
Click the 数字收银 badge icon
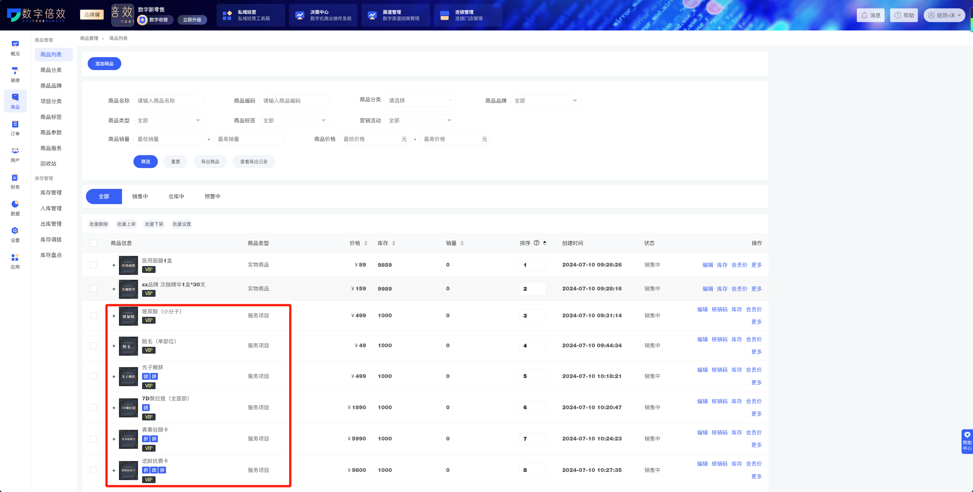pos(142,20)
